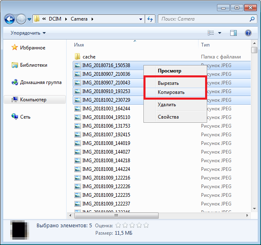Image resolution: width=261 pixels, height=245 pixels.
Task: Click the change view icon
Action: pyautogui.click(x=211, y=33)
